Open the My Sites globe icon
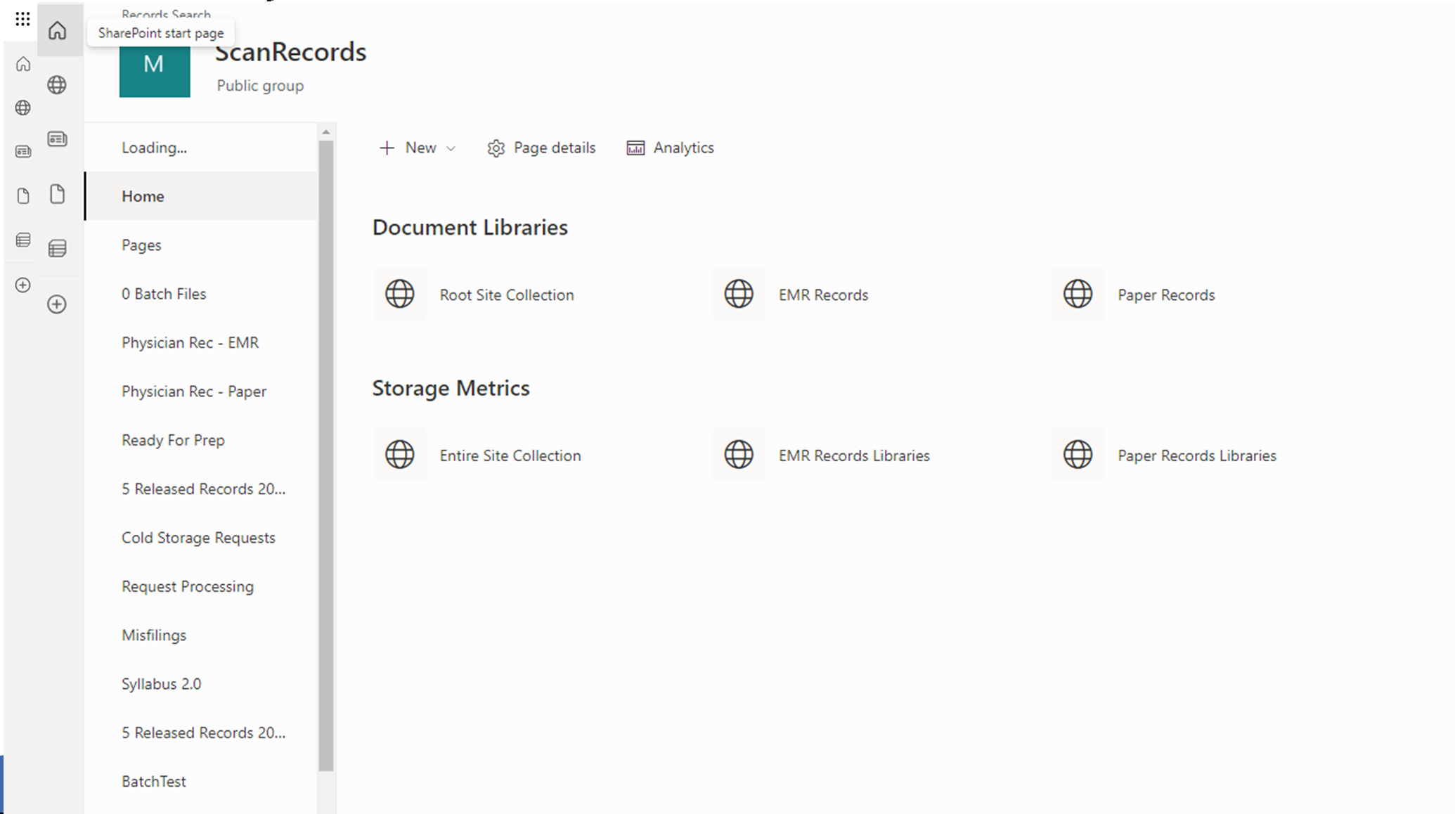 click(x=57, y=84)
